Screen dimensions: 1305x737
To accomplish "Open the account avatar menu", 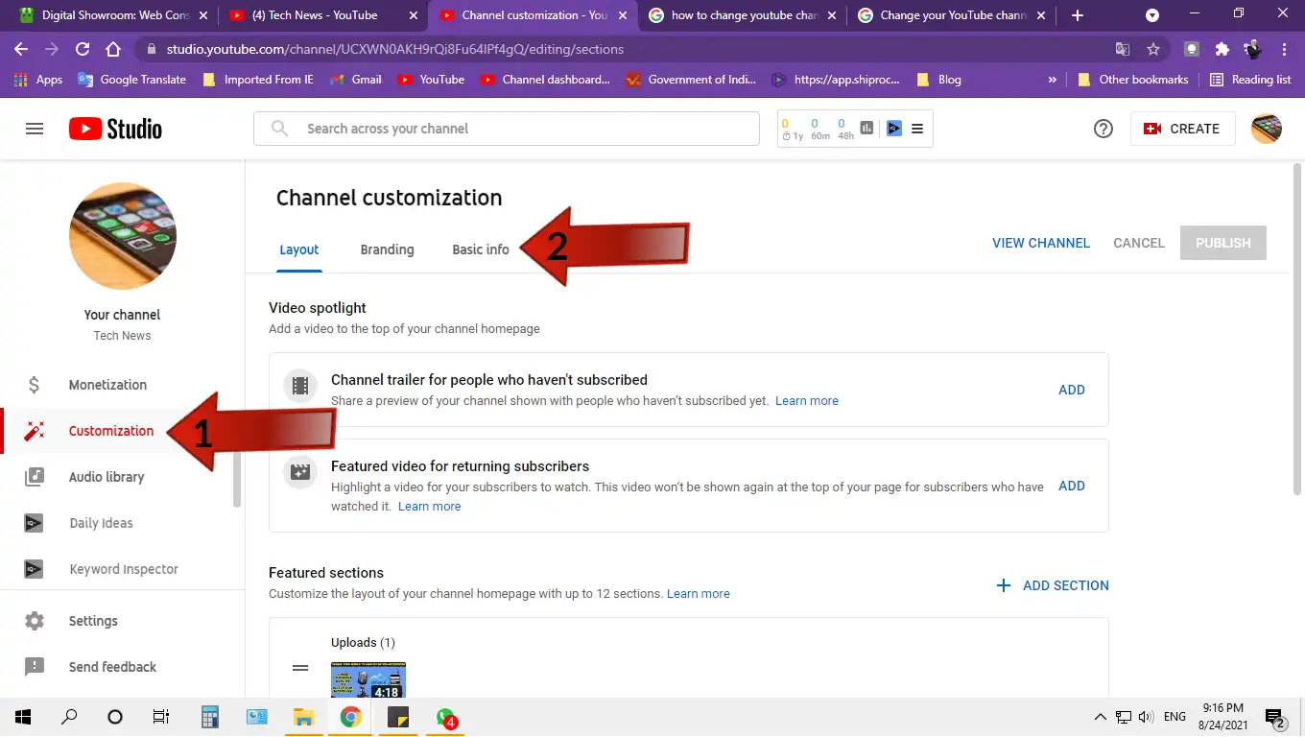I will click(x=1267, y=129).
